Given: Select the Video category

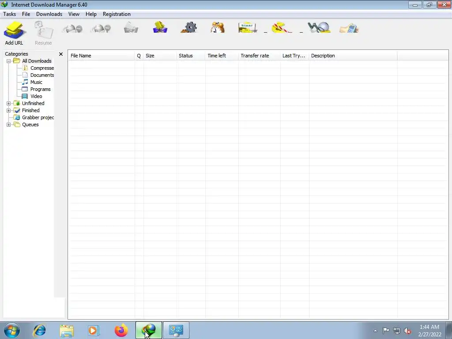Looking at the screenshot, I should (36, 96).
